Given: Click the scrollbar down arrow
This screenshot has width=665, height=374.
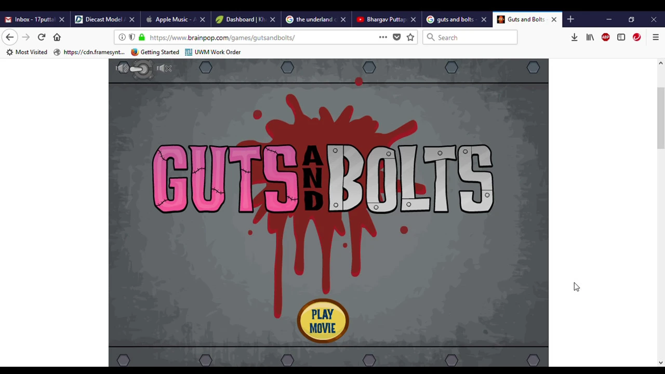Looking at the screenshot, I should 660,363.
